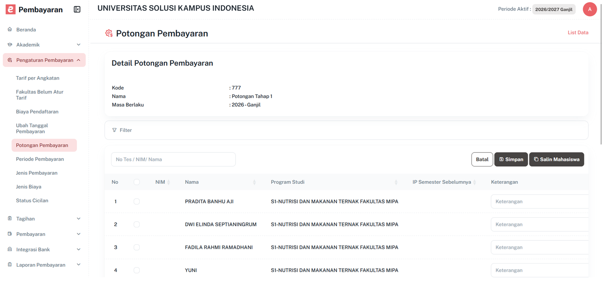
Task: Tick the select-all checkbox in table header
Action: (x=137, y=182)
